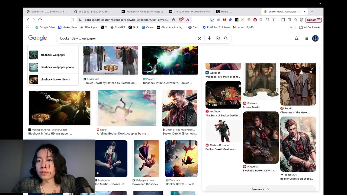The image size is (347, 195).
Task: Switch to the Ghost Admin tab
Action: coord(190,12)
